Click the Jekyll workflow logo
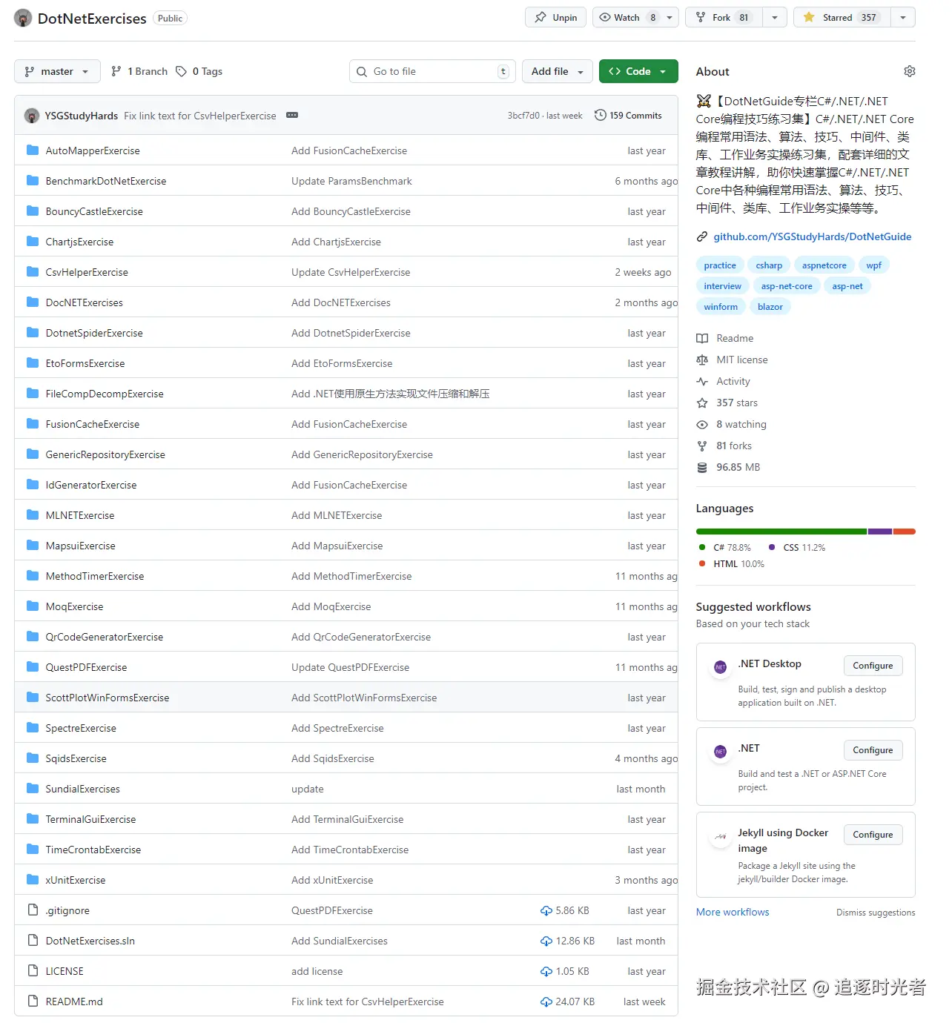952x1023 pixels. pyautogui.click(x=720, y=836)
